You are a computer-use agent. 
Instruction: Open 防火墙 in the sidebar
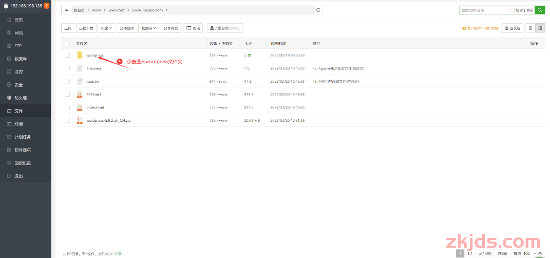click(x=25, y=98)
